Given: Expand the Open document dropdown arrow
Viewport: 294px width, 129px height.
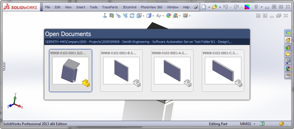Looking at the screenshot, I should pyautogui.click(x=220, y=7).
